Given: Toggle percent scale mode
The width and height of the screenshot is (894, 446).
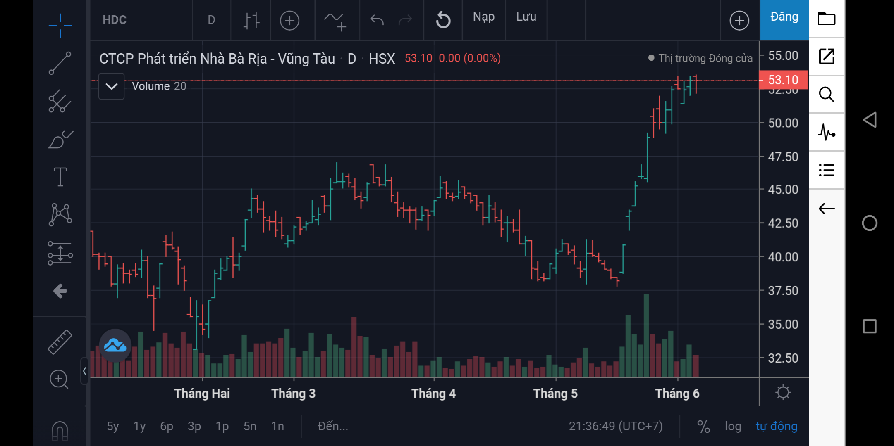Looking at the screenshot, I should point(703,426).
